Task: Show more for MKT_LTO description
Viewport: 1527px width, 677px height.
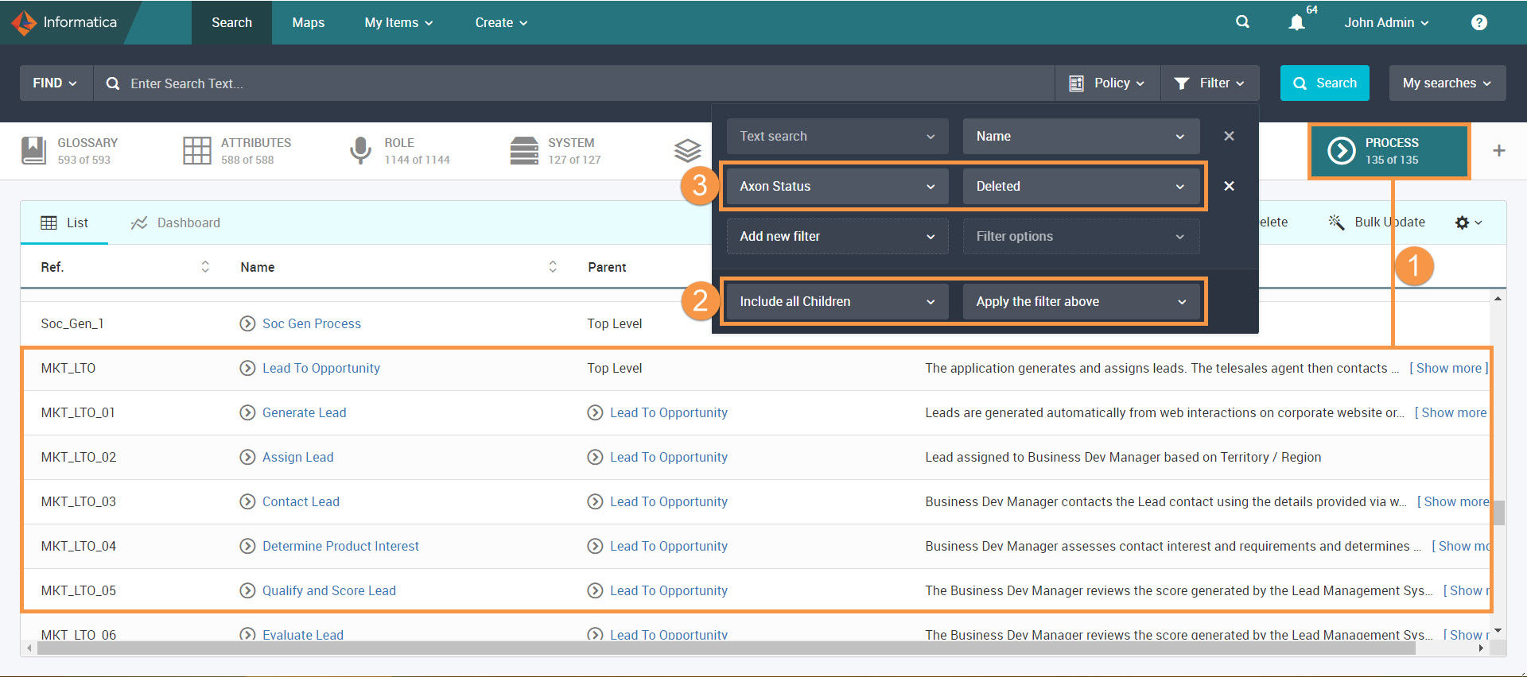Action: point(1448,368)
